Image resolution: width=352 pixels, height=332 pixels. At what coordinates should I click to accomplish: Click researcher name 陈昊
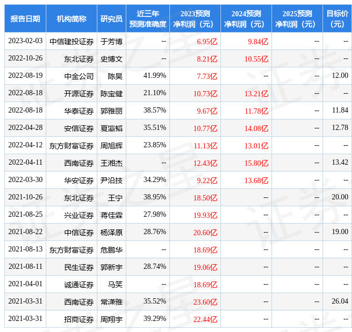(115, 76)
